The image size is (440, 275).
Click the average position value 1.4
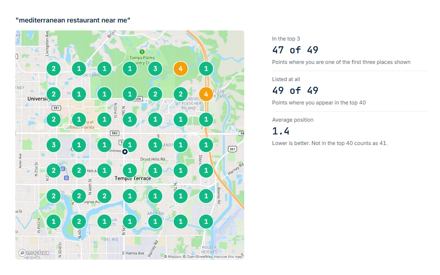click(x=281, y=131)
